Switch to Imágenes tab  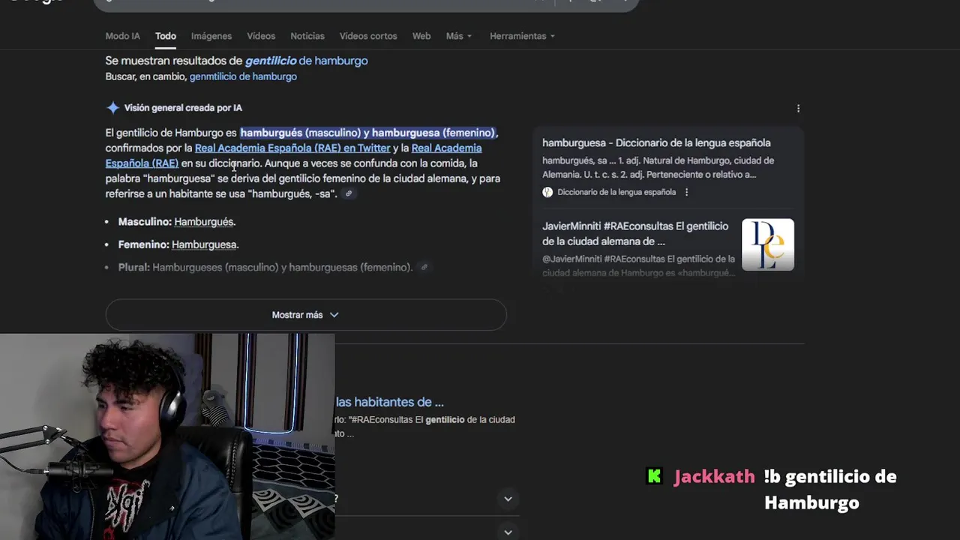tap(211, 36)
